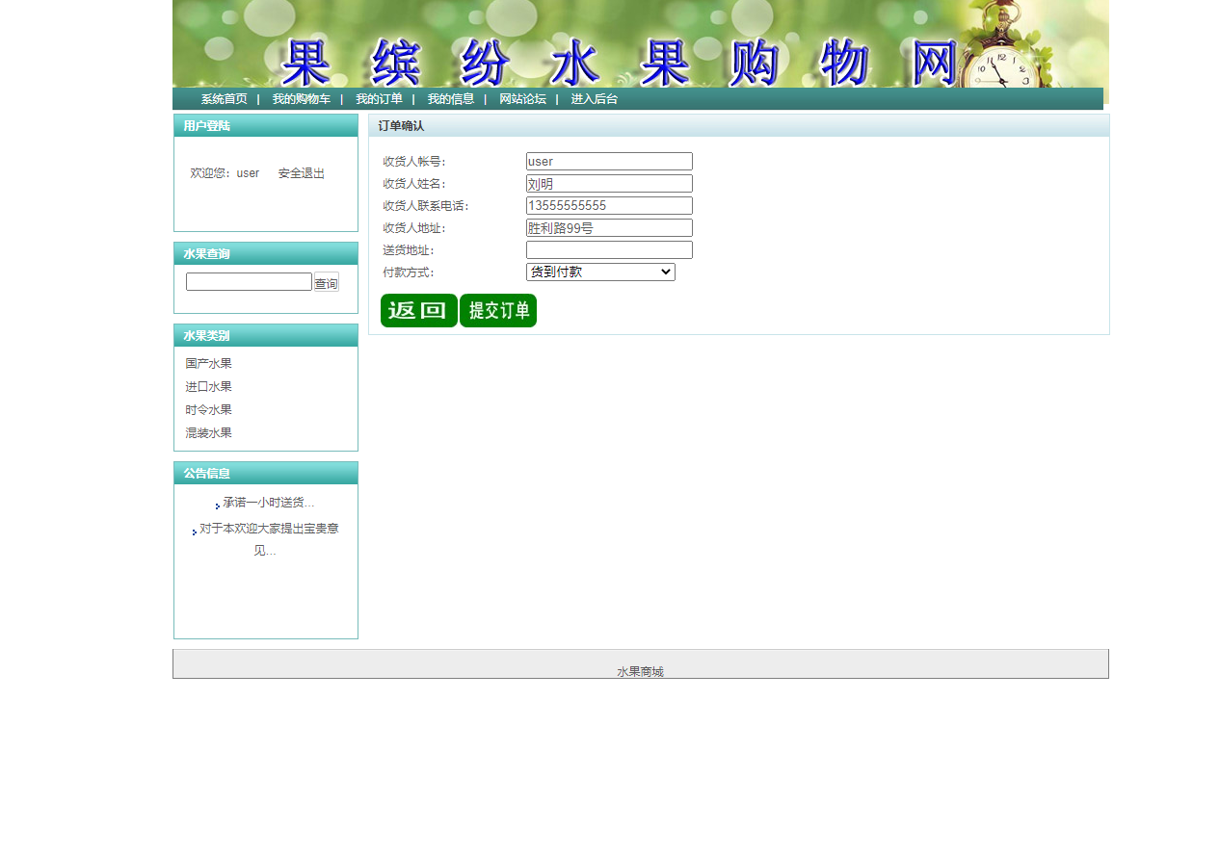Go to 我的订单 in the navigation bar
This screenshot has width=1220, height=856.
point(379,99)
